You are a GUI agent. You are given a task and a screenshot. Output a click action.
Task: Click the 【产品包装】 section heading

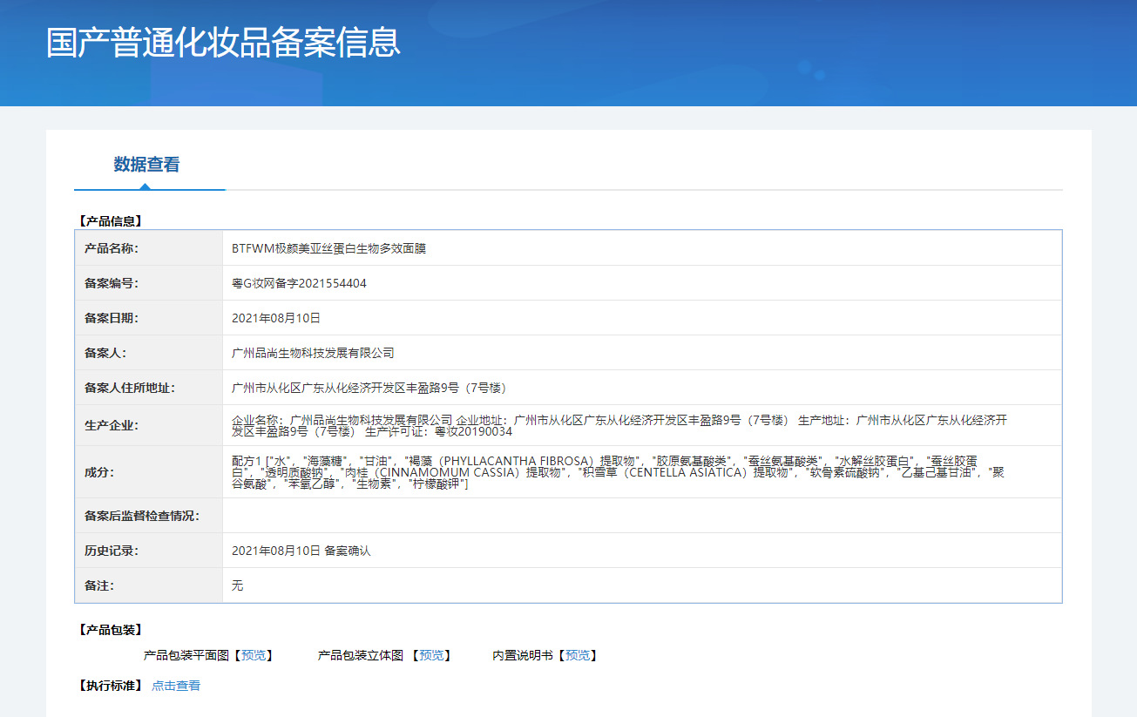pyautogui.click(x=110, y=629)
